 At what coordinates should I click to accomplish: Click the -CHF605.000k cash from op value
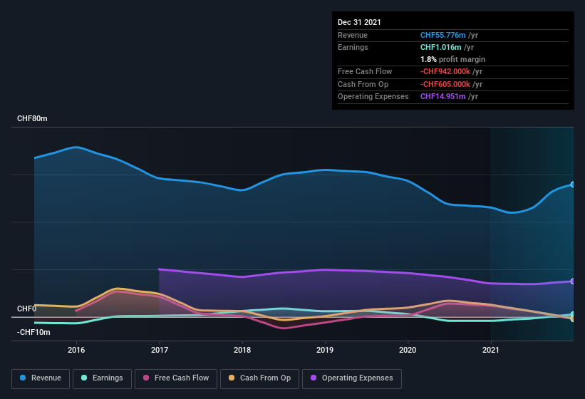click(445, 84)
